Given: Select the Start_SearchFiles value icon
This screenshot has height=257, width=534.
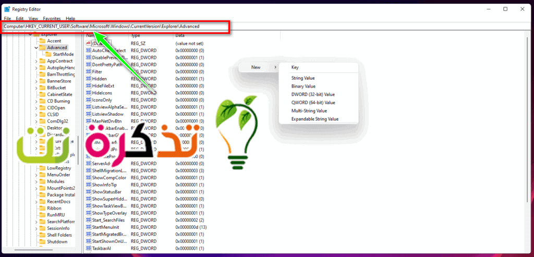Looking at the screenshot, I should pos(89,220).
